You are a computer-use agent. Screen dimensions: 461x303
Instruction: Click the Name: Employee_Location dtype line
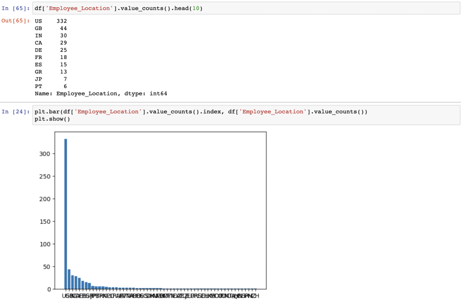tap(101, 93)
